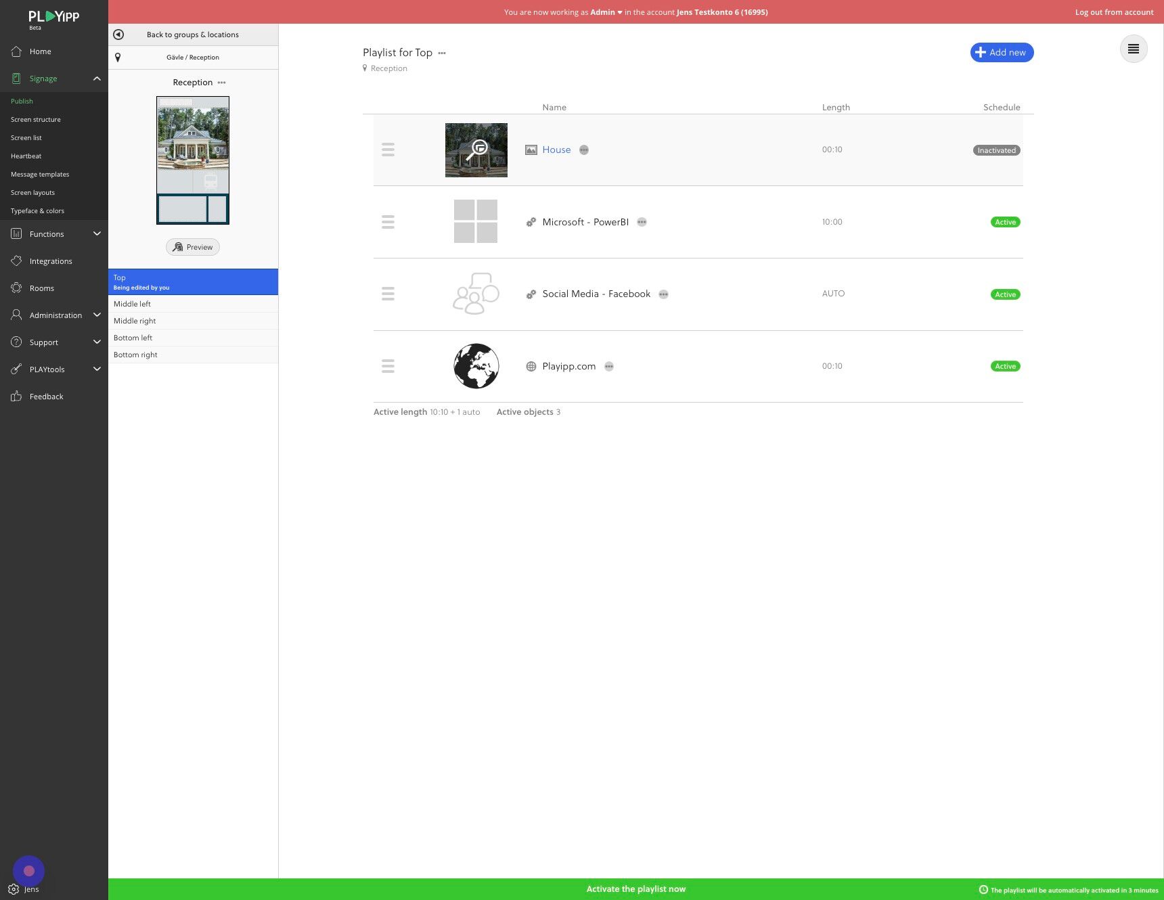Click the Integrations puzzle icon
The width and height of the screenshot is (1164, 900).
(16, 261)
